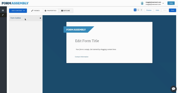Open the Add Content dropdown

tap(18, 11)
